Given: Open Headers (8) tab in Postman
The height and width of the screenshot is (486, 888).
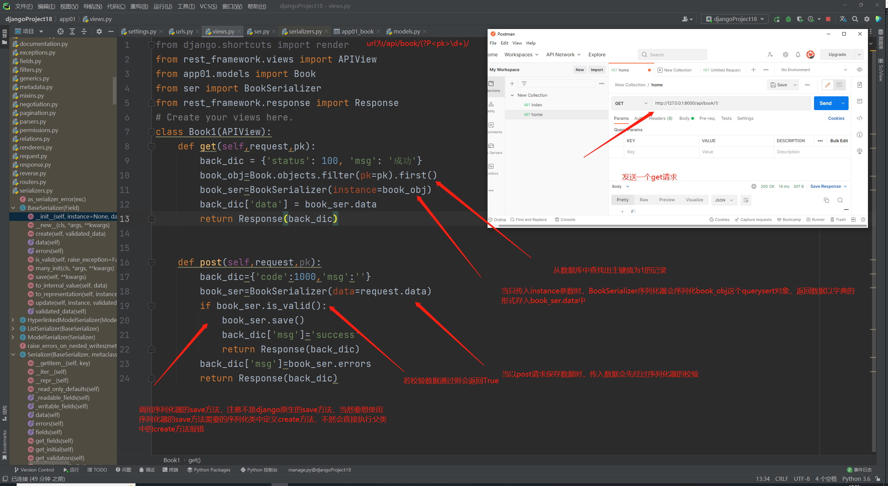Looking at the screenshot, I should [x=660, y=118].
